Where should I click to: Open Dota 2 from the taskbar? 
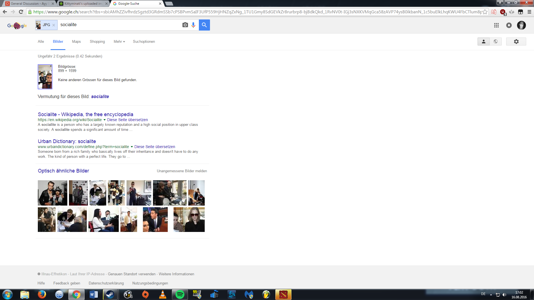[x=283, y=294]
